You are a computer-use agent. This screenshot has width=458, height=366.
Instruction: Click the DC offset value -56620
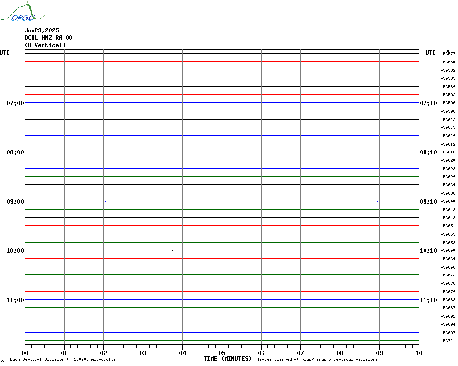click(x=448, y=160)
